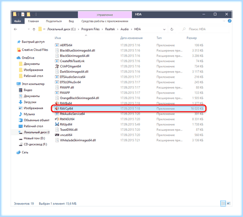
Task: Click the ToastDll64.dll file icon
Action: click(57, 130)
